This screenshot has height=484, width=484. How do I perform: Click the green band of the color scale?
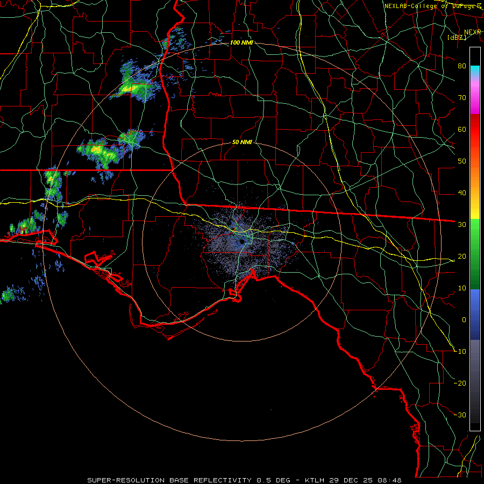475,254
